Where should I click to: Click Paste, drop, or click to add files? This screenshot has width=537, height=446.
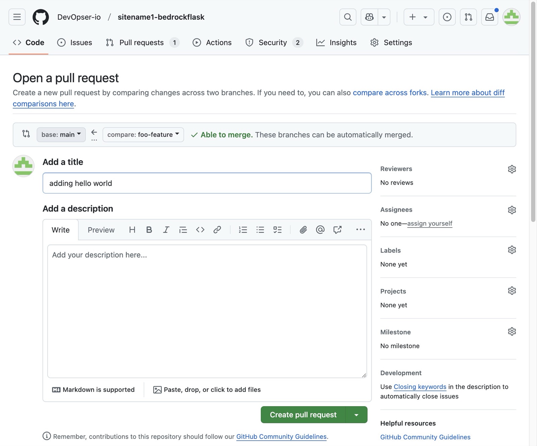tap(207, 390)
